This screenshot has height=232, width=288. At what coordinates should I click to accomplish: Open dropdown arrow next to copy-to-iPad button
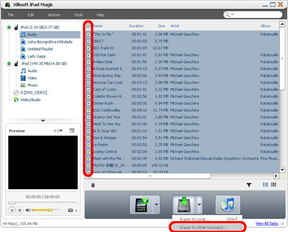pos(157,205)
